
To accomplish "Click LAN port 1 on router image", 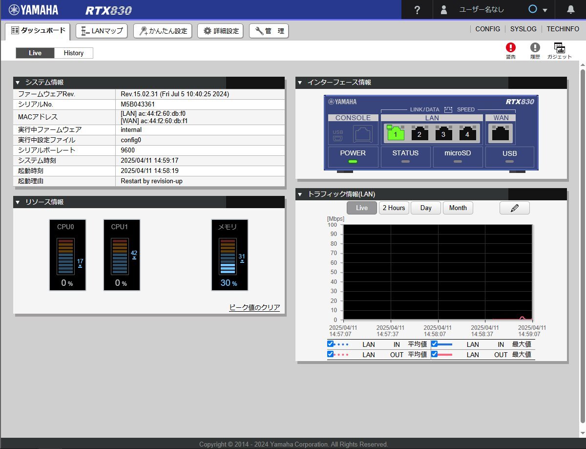I will pos(396,132).
